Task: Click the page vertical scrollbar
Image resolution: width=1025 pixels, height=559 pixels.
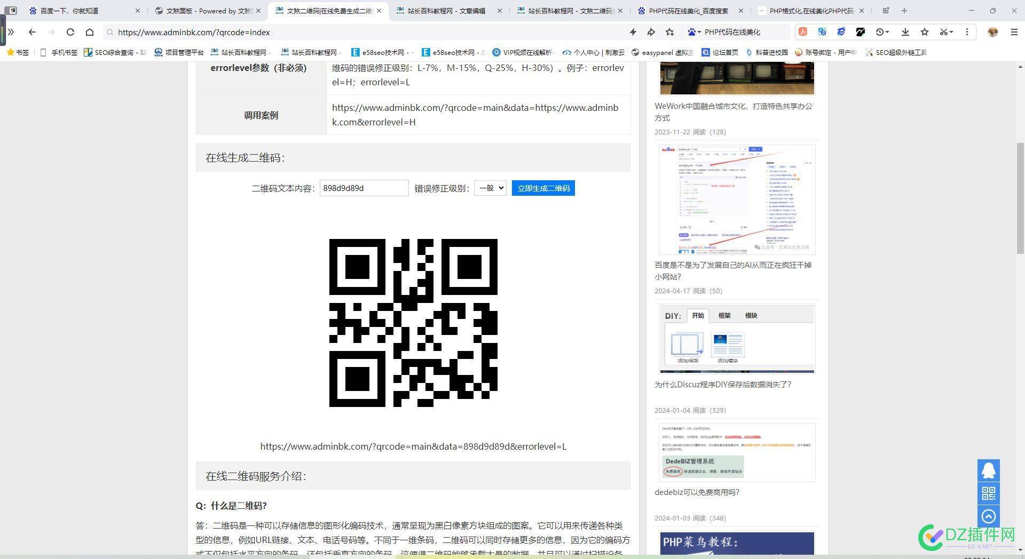Action: coord(1020,198)
